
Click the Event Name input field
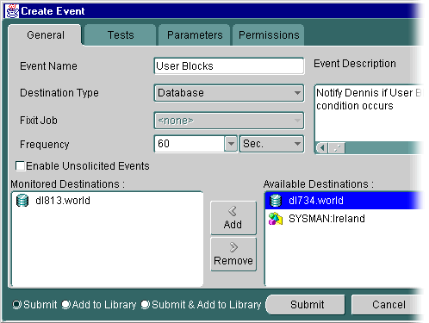click(x=229, y=66)
